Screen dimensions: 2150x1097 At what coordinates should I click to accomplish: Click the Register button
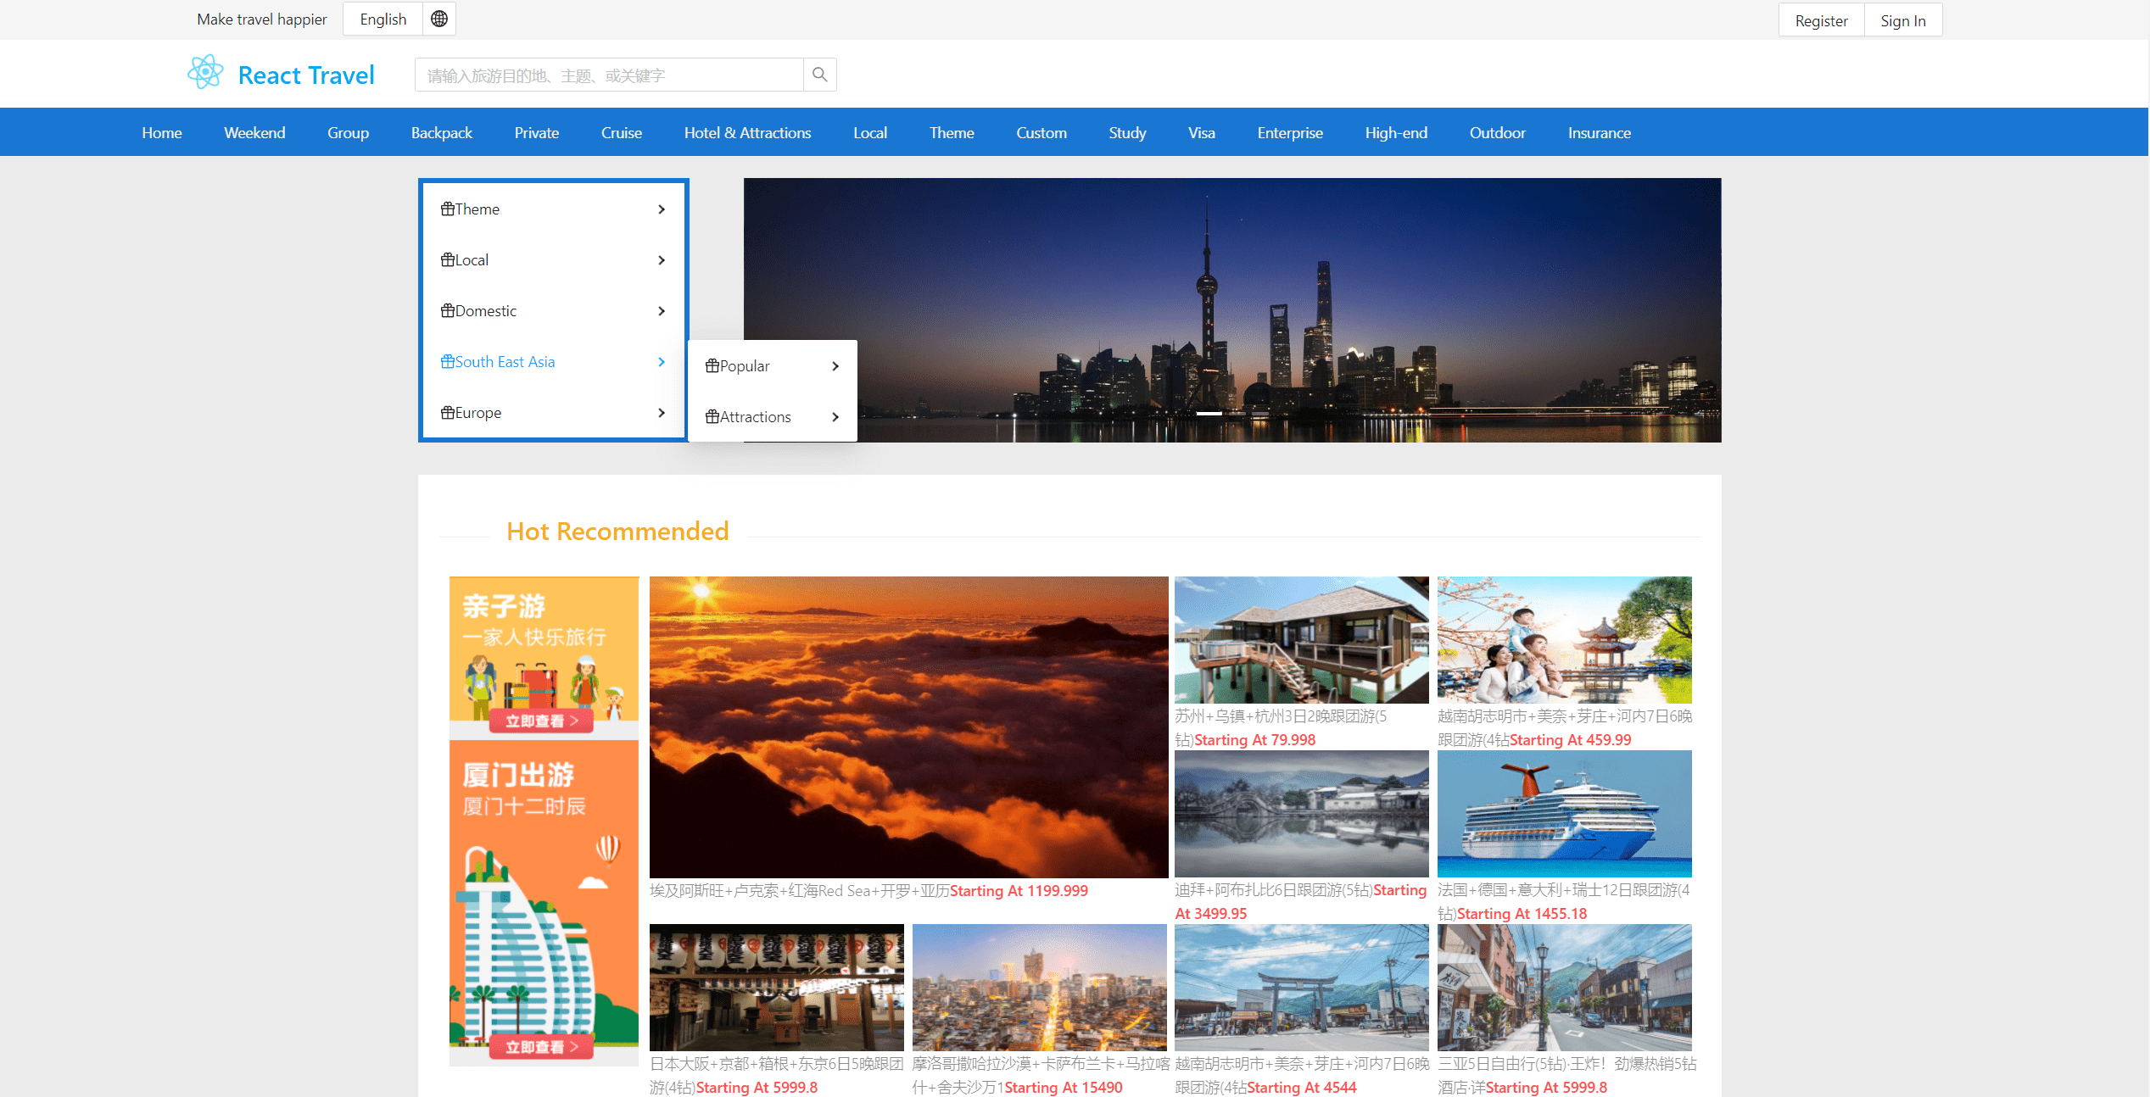click(x=1820, y=19)
